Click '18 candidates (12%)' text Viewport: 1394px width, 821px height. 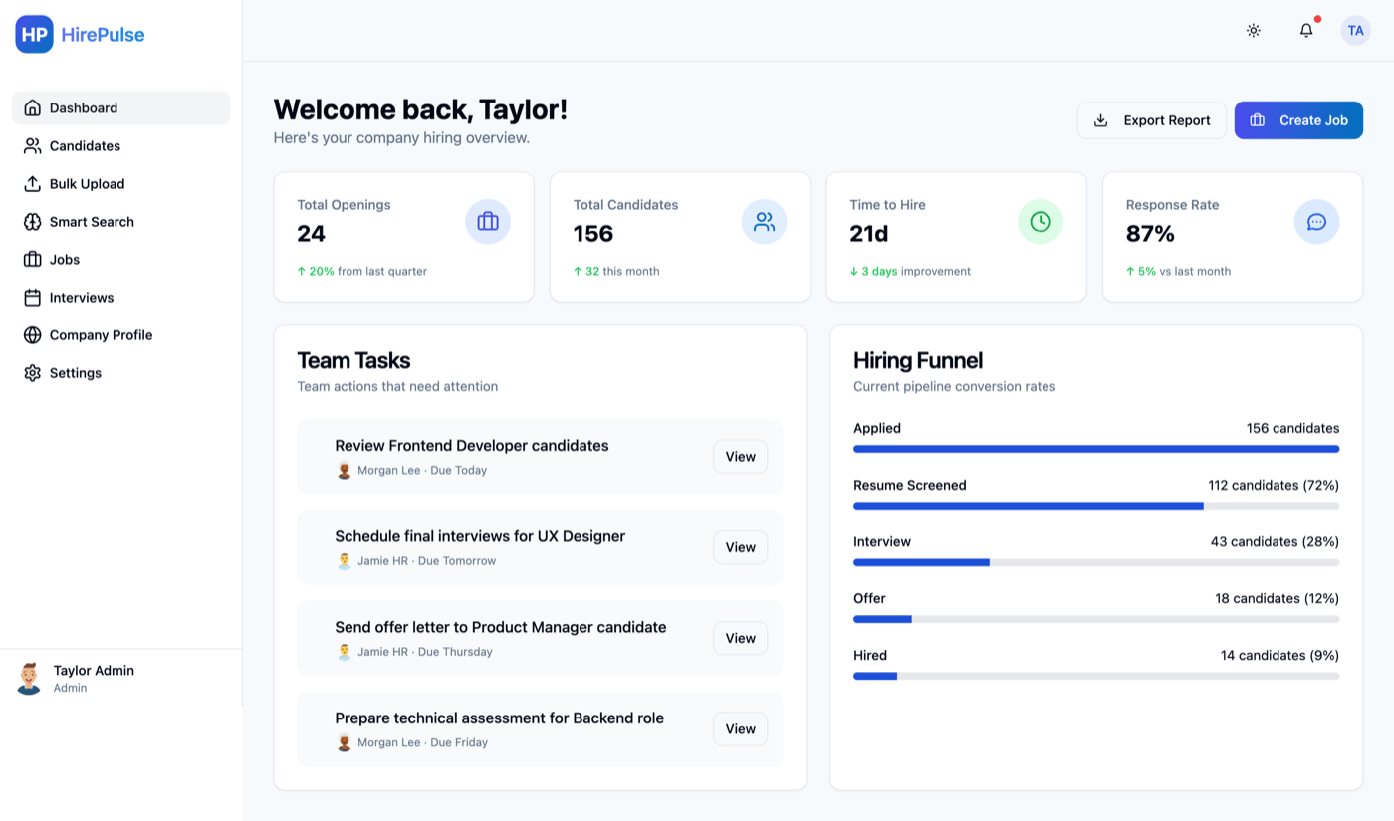1277,598
